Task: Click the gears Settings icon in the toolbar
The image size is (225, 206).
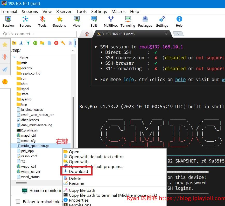Action: click(x=162, y=21)
